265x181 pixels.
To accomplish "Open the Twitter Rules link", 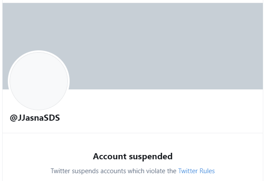I will (x=196, y=171).
